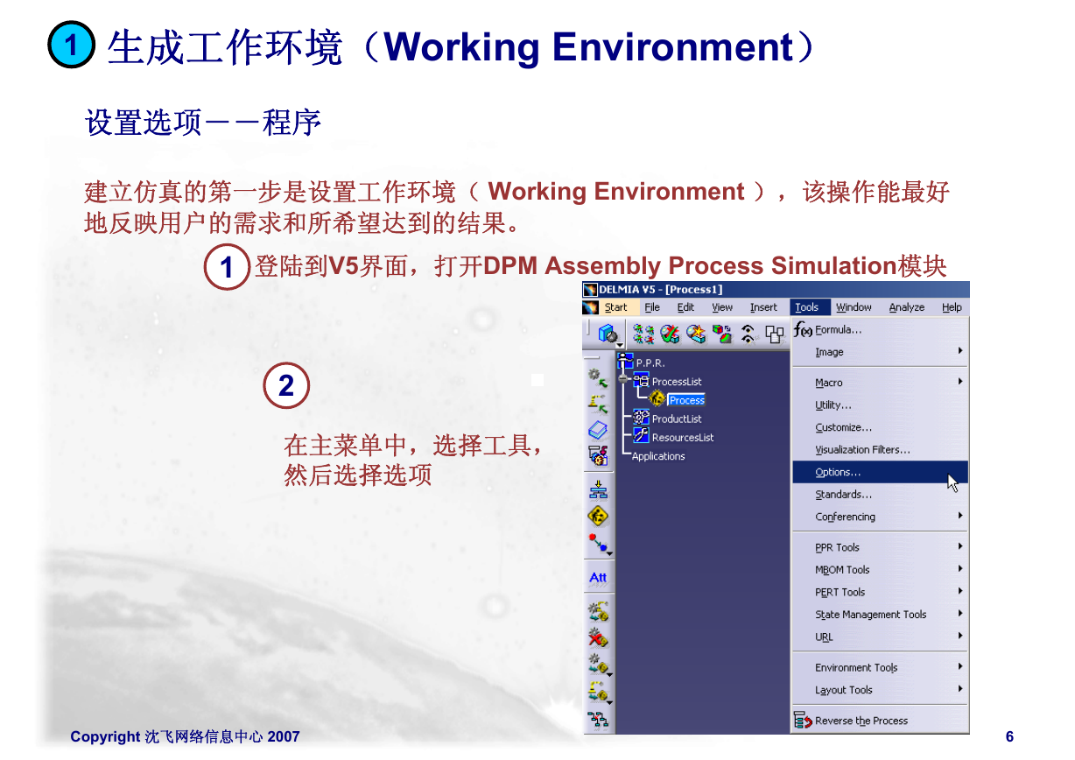Click the DELMIA V5 - [Process1] title bar
The width and height of the screenshot is (1075, 760).
[776, 290]
